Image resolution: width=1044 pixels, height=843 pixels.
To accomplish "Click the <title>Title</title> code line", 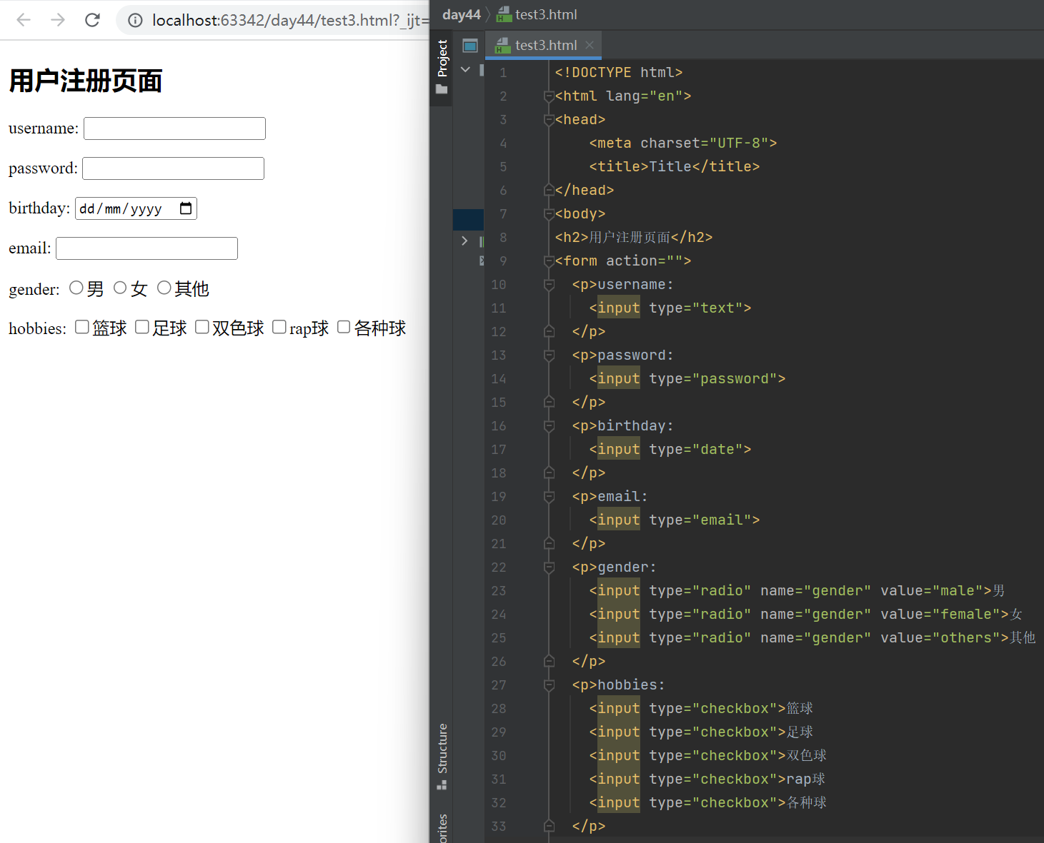I will click(x=675, y=167).
